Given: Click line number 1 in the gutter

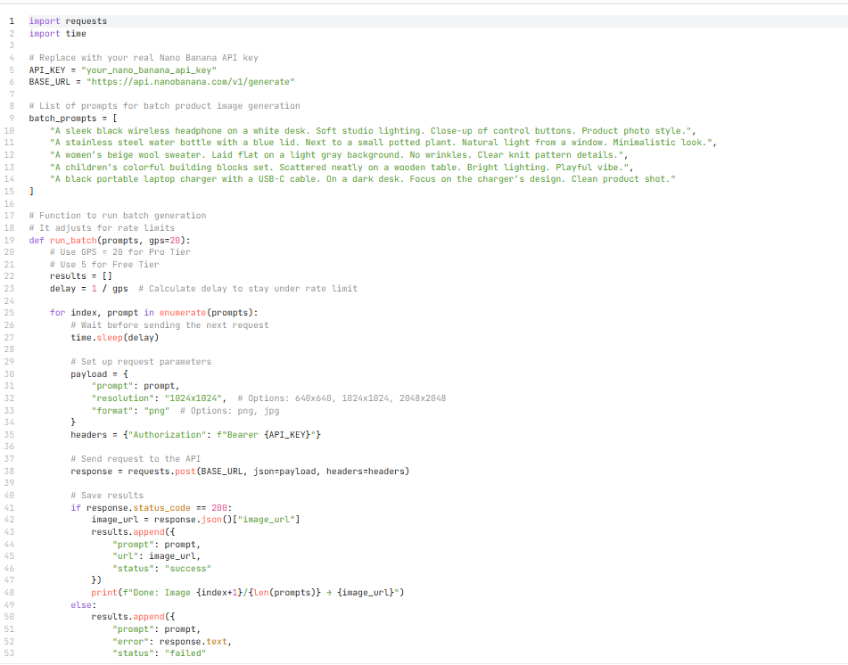Looking at the screenshot, I should (x=12, y=21).
